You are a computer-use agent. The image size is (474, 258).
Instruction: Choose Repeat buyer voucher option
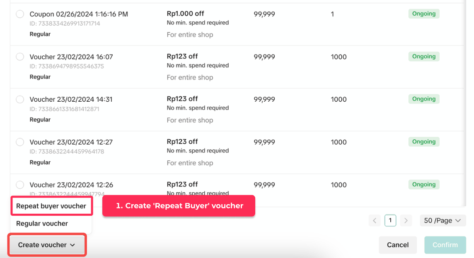pyautogui.click(x=51, y=206)
